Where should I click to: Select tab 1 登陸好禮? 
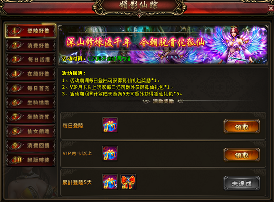pos(31,31)
